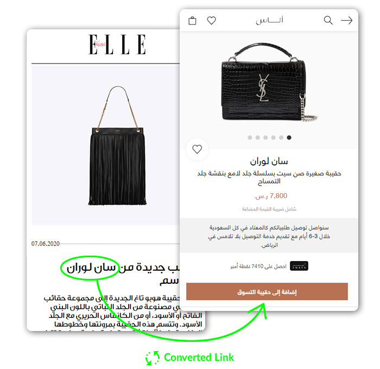Click the ELLE Arabia logo

[117, 44]
